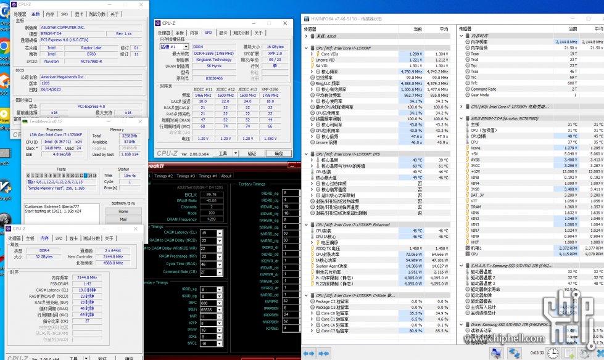The height and width of the screenshot is (360, 604).
Task: Click the HWiNFO window title icon
Action: [307, 18]
